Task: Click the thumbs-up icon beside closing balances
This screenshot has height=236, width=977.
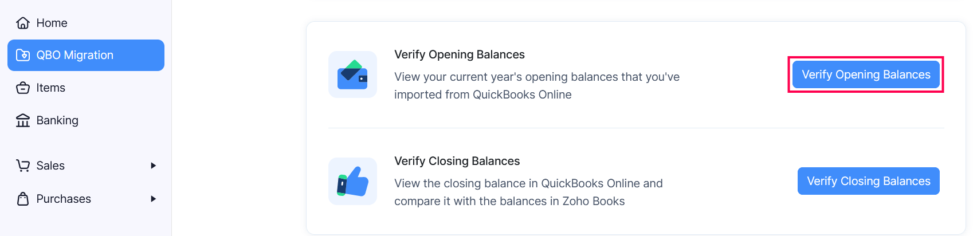Action: (x=352, y=181)
